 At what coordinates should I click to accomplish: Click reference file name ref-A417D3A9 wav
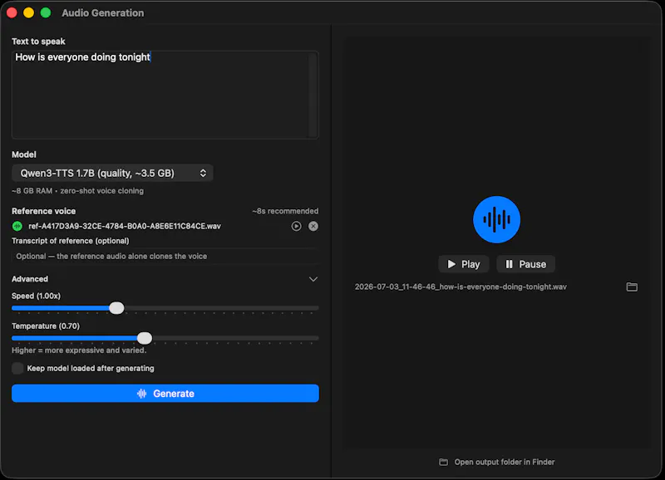[125, 226]
